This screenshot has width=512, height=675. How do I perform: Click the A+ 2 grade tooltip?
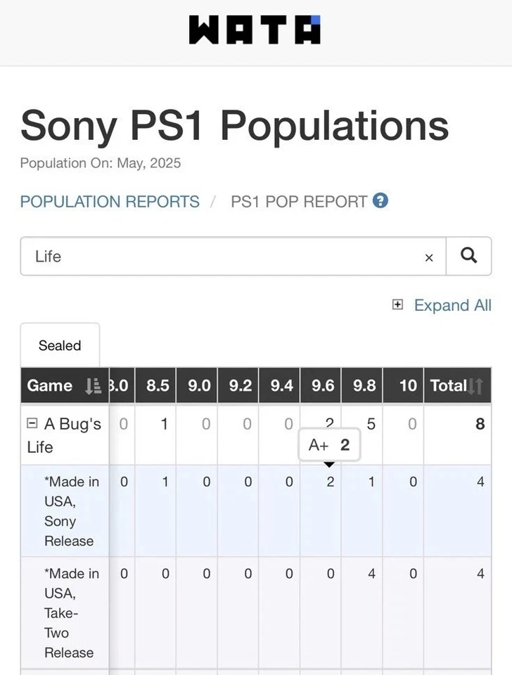point(329,444)
